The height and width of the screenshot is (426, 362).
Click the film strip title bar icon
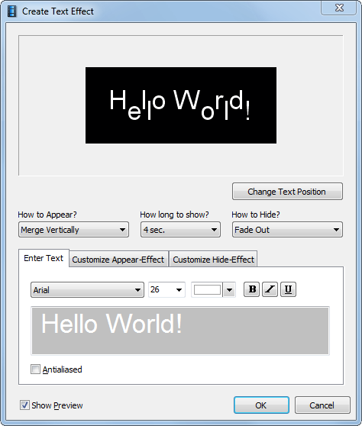[x=11, y=11]
